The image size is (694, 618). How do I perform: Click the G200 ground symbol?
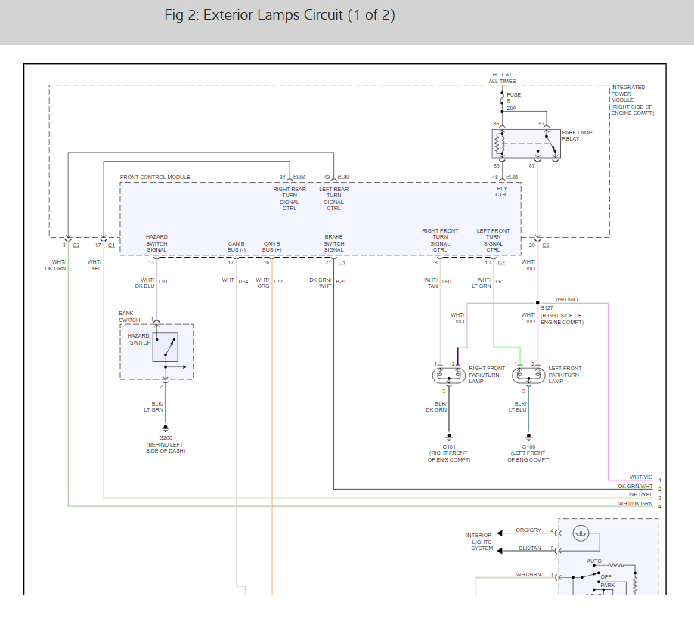tap(166, 428)
